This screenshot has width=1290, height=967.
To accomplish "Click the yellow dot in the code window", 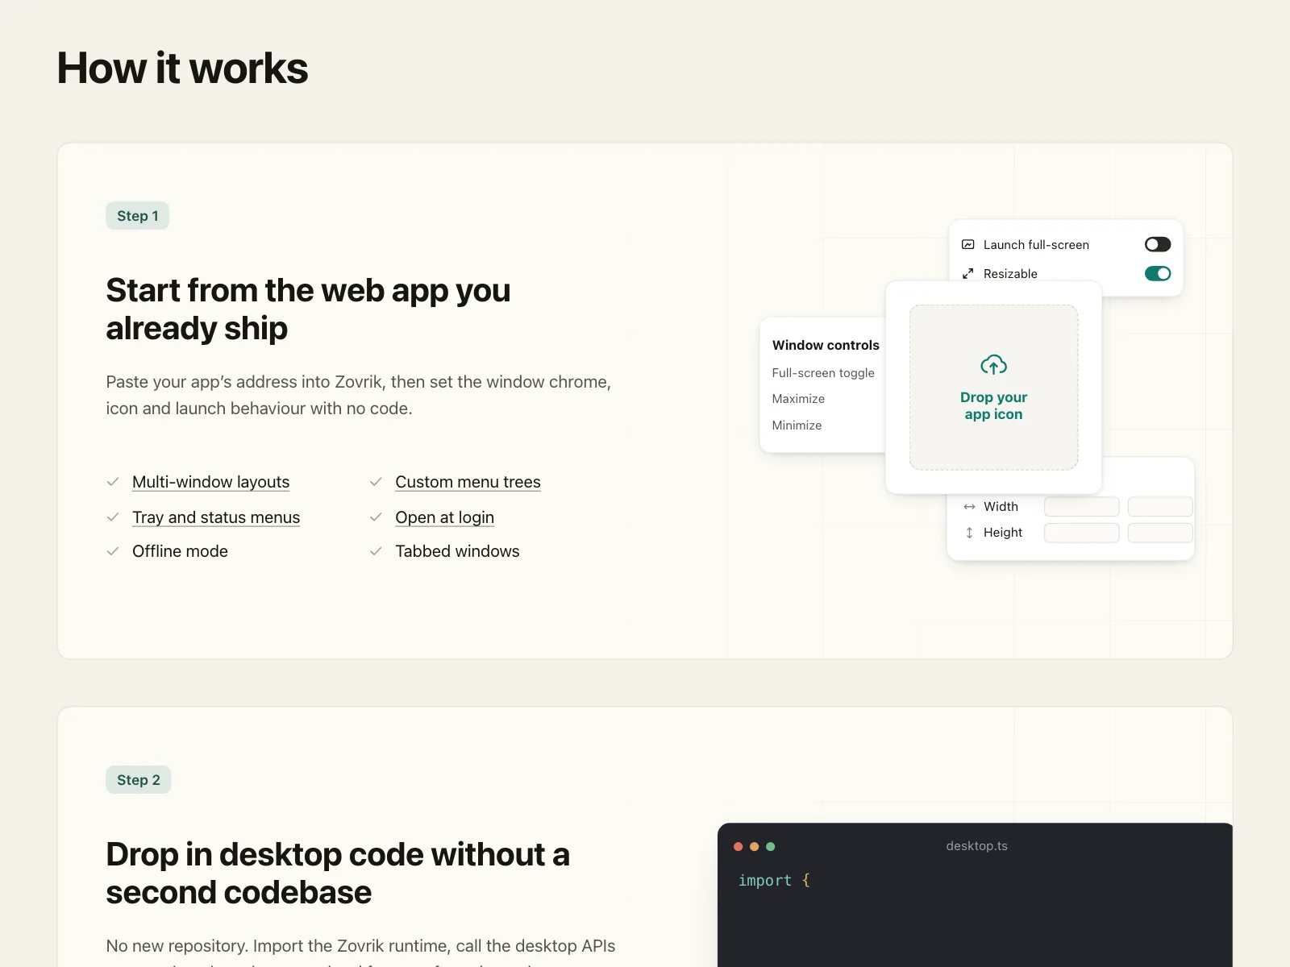I will [754, 846].
